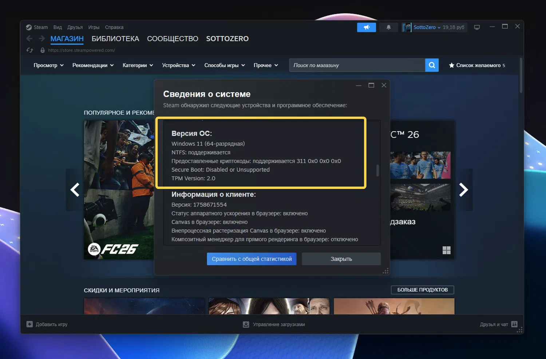Screen dimensions: 546x359
Task: Show the previous carousel item
Action: 75,190
